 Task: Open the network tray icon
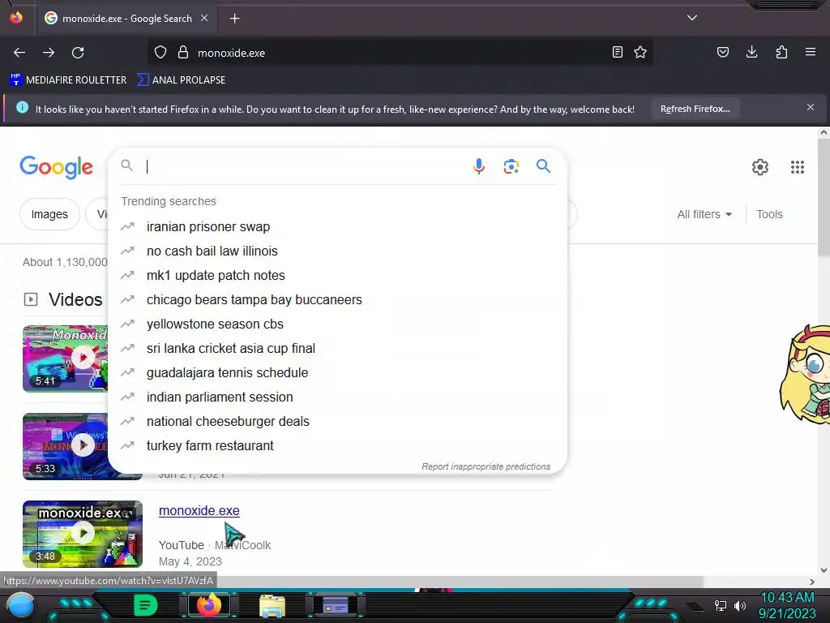pyautogui.click(x=721, y=605)
